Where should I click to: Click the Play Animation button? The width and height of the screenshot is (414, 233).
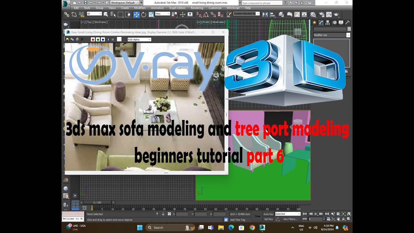click(316, 214)
